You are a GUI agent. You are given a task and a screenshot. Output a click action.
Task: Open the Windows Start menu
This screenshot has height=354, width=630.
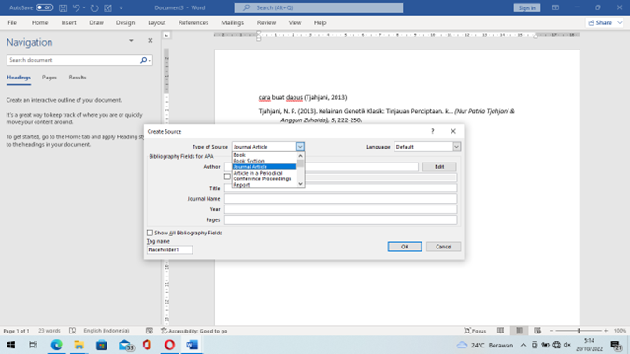tap(11, 345)
